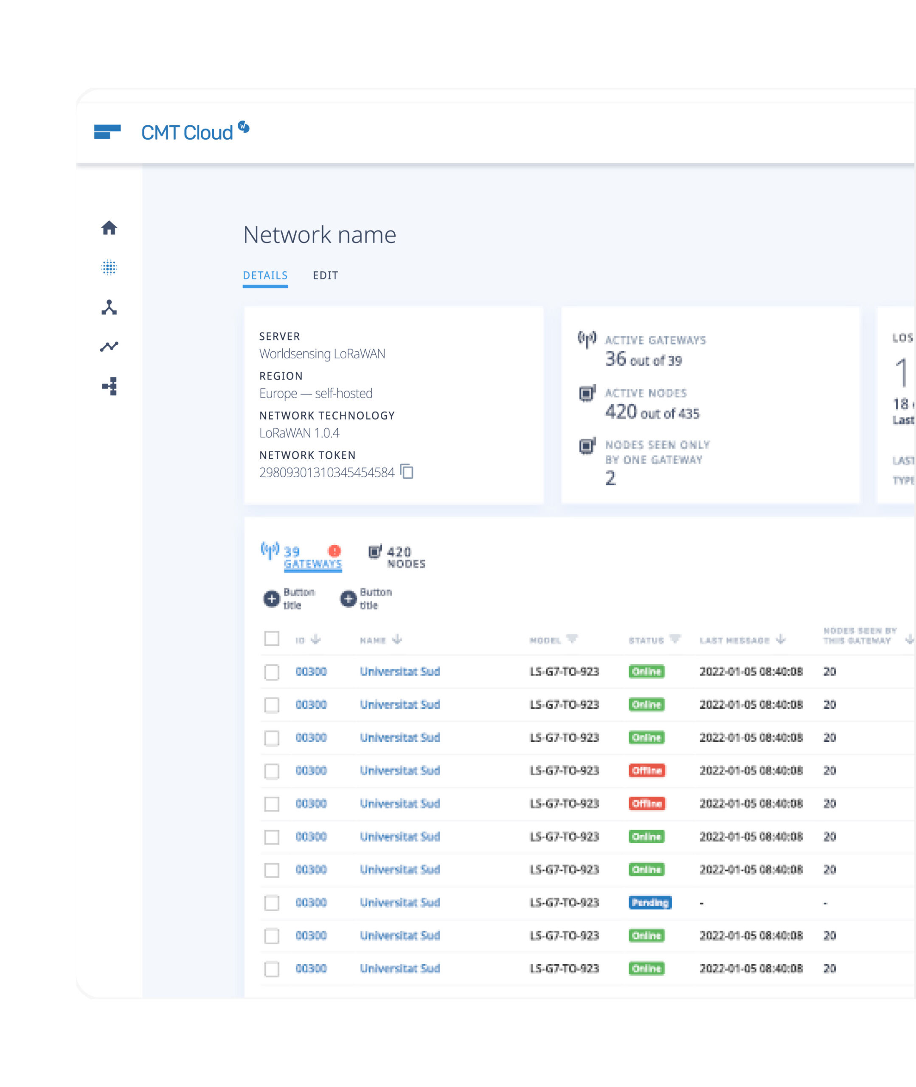This screenshot has width=916, height=1087.
Task: Open the Model column filter
Action: pyautogui.click(x=573, y=639)
